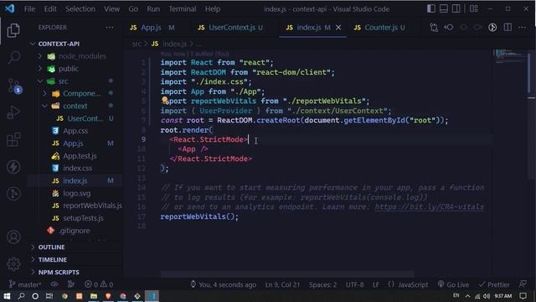The width and height of the screenshot is (536, 302).
Task: Click the editor minimap preview
Action: 509,57
